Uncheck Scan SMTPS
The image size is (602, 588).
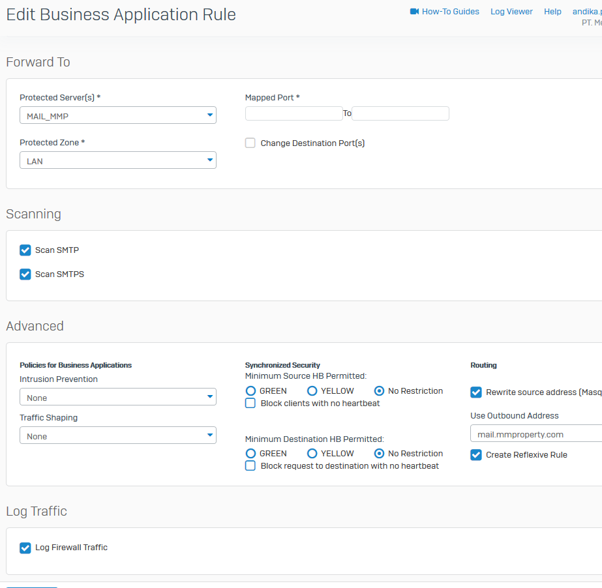point(25,274)
